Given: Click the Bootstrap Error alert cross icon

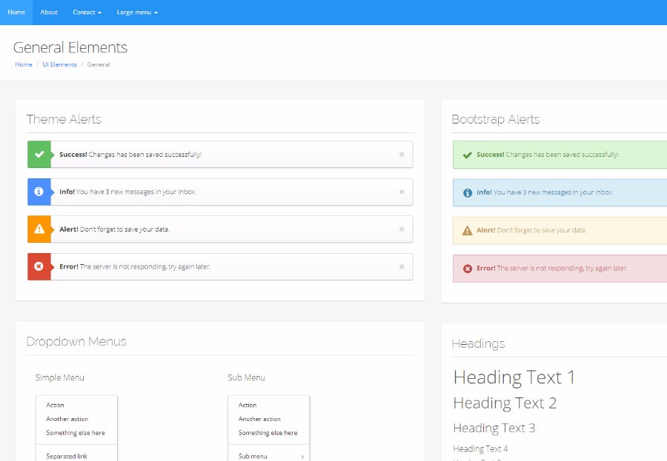Looking at the screenshot, I should (468, 268).
